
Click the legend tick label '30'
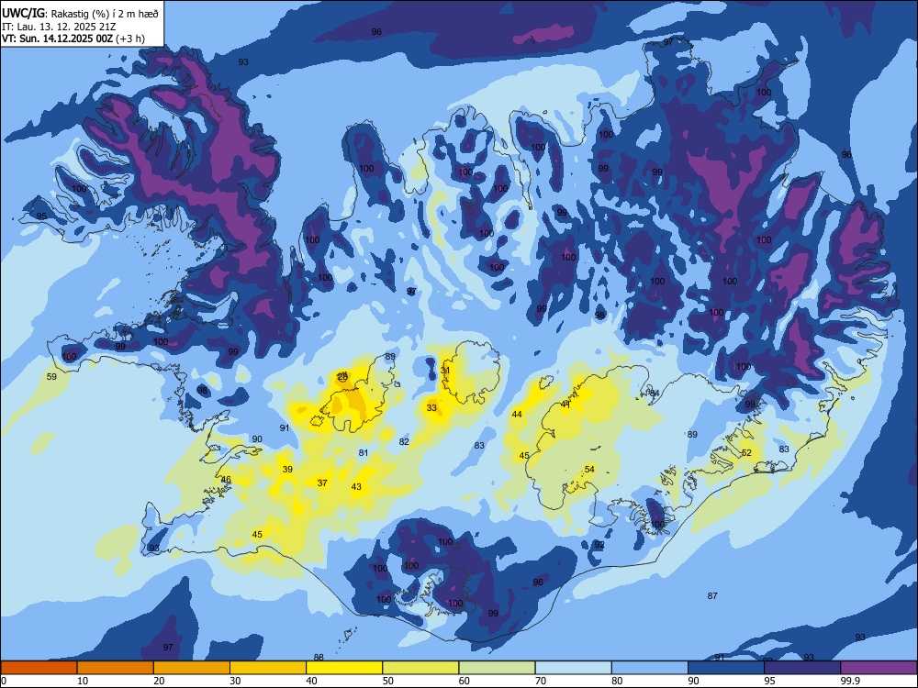235,681
